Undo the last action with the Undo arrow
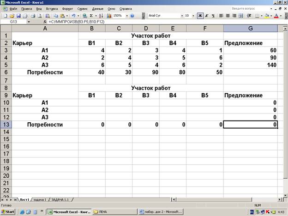This screenshot has height=216, width=288. coord(74,16)
